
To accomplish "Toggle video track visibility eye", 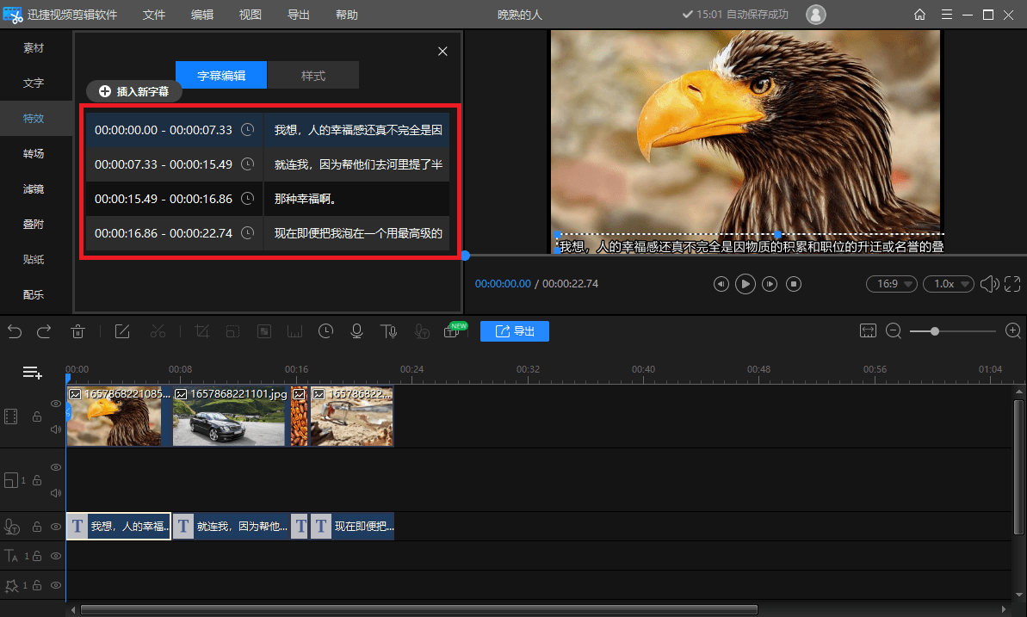I will point(56,404).
